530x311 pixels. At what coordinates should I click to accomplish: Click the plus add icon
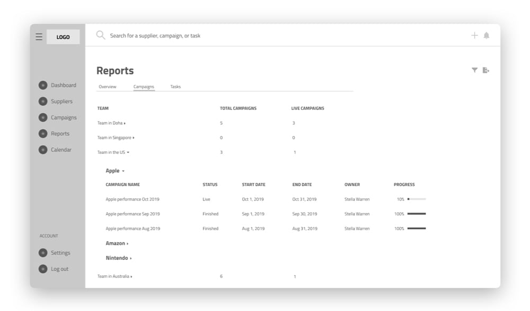coord(474,35)
